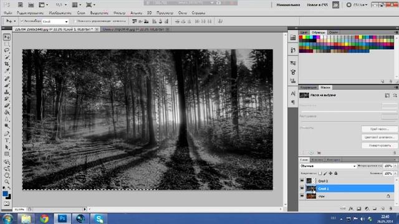This screenshot has height=224, width=399.
Task: Open the Character panel icon in the dock
Action: pyautogui.click(x=293, y=93)
